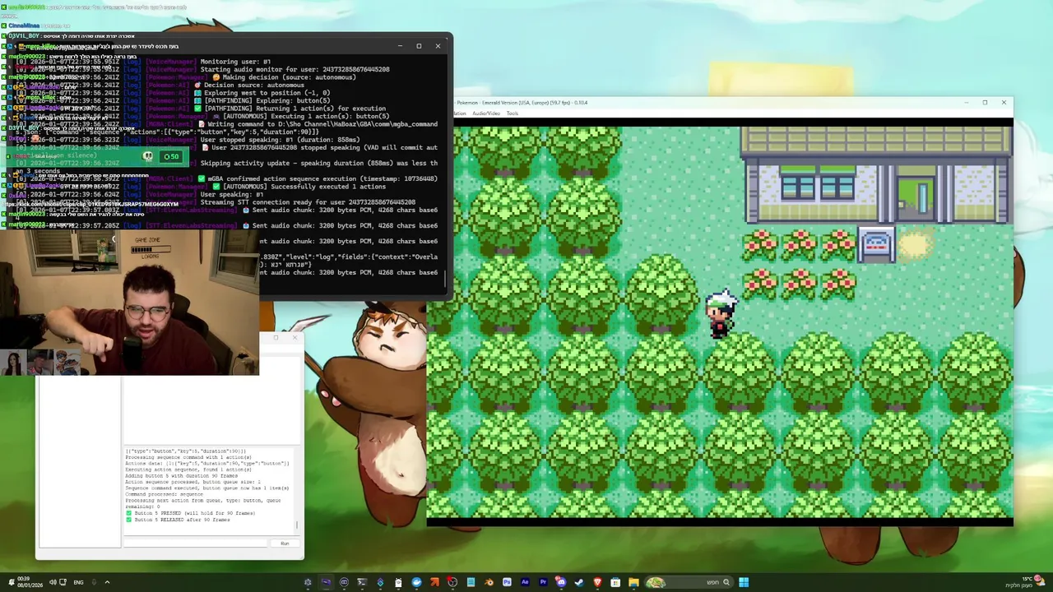Open Docker Desktop from the taskbar
This screenshot has width=1053, height=592.
[417, 582]
